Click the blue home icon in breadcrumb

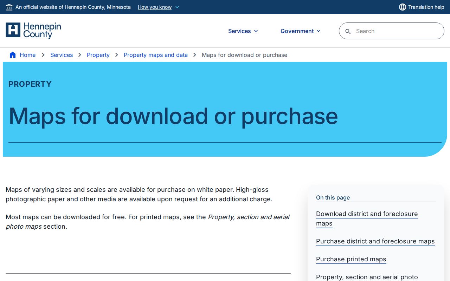point(13,55)
